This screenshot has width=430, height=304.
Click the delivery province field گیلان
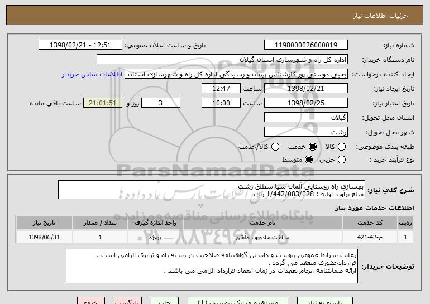coord(306,118)
